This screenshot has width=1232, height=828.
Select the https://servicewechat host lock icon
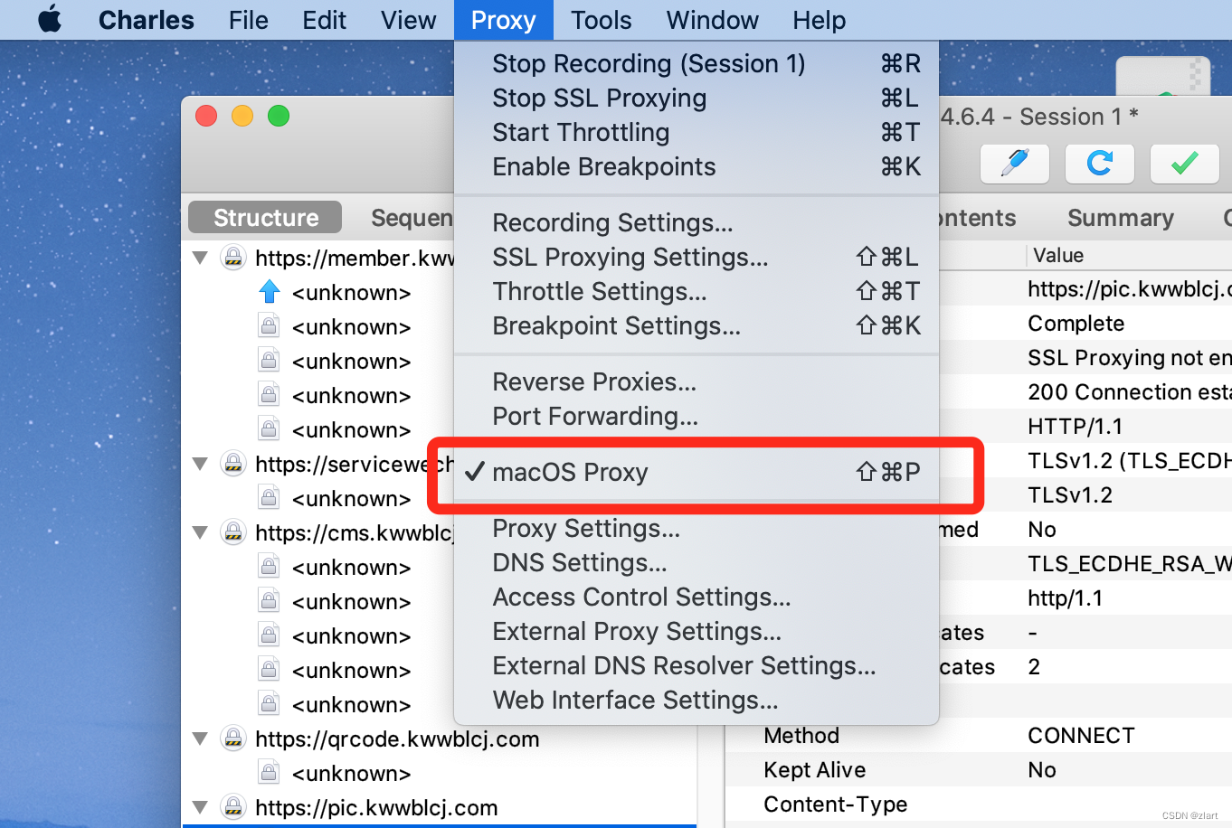[x=233, y=464]
